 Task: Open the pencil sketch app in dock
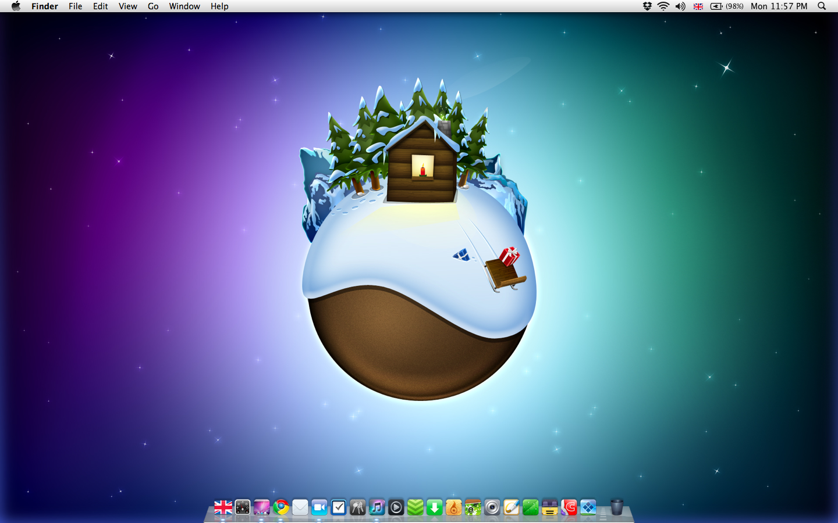coord(512,507)
